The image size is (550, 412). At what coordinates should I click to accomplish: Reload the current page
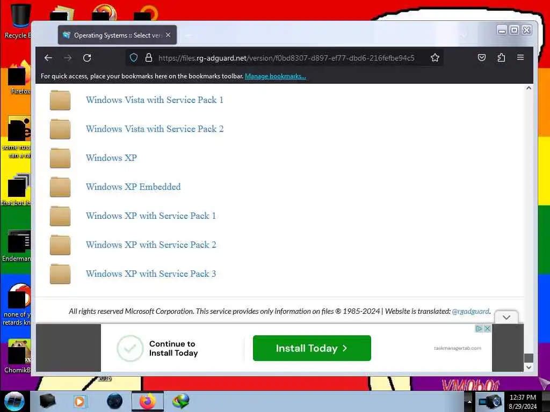(x=87, y=58)
